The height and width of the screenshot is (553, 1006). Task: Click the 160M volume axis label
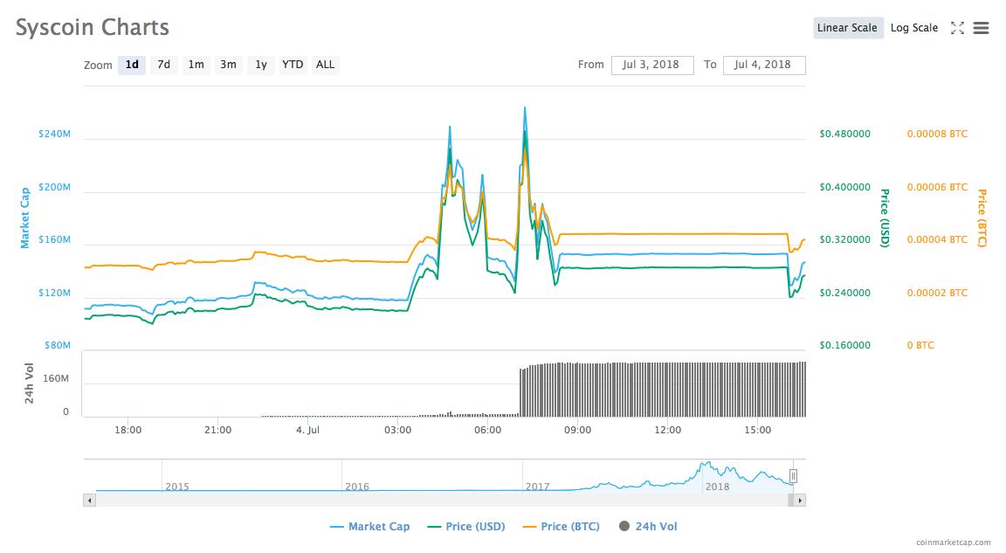[x=56, y=378]
